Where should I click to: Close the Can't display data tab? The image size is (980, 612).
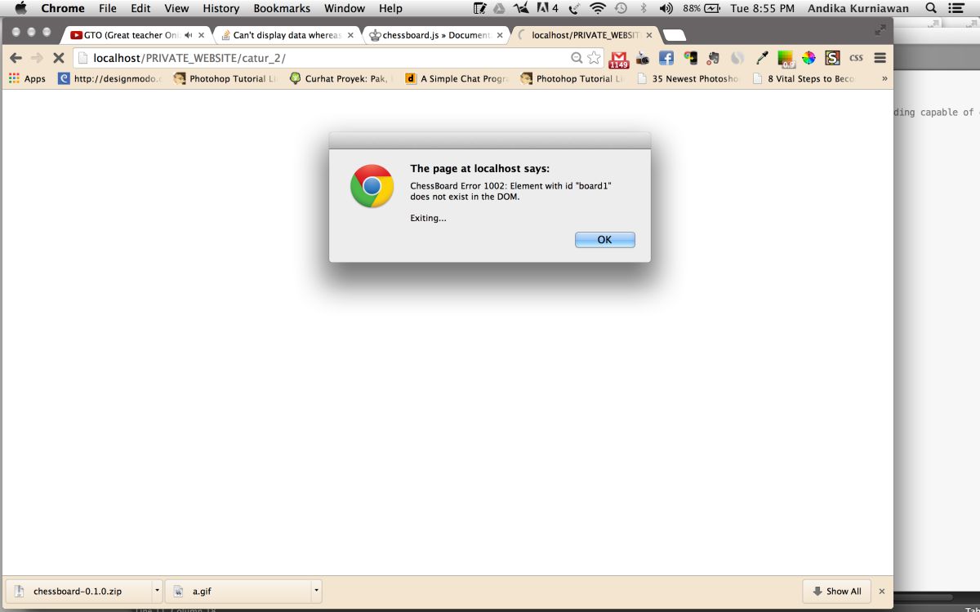coord(350,35)
